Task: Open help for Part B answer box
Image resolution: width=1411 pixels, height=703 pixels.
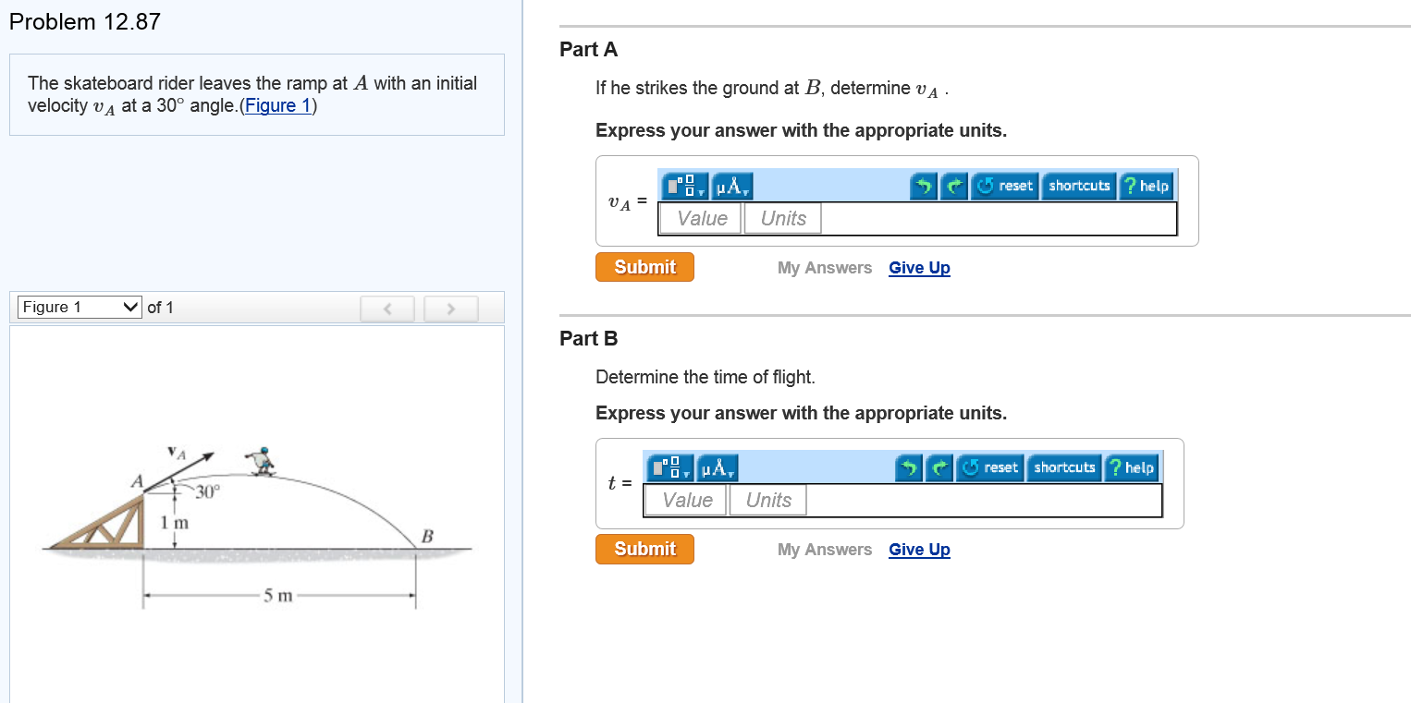Action: (1131, 467)
